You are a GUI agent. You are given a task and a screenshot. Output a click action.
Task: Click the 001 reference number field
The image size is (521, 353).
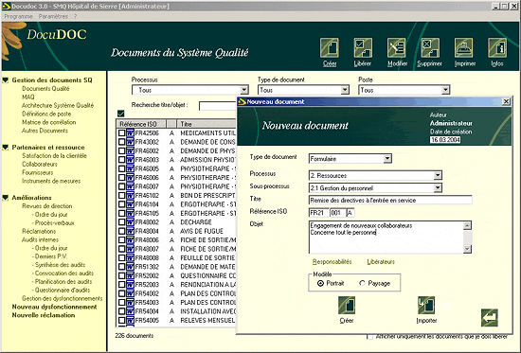click(337, 213)
